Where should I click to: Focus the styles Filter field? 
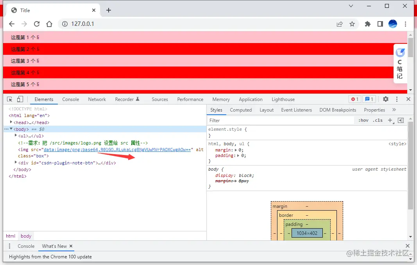(281, 121)
